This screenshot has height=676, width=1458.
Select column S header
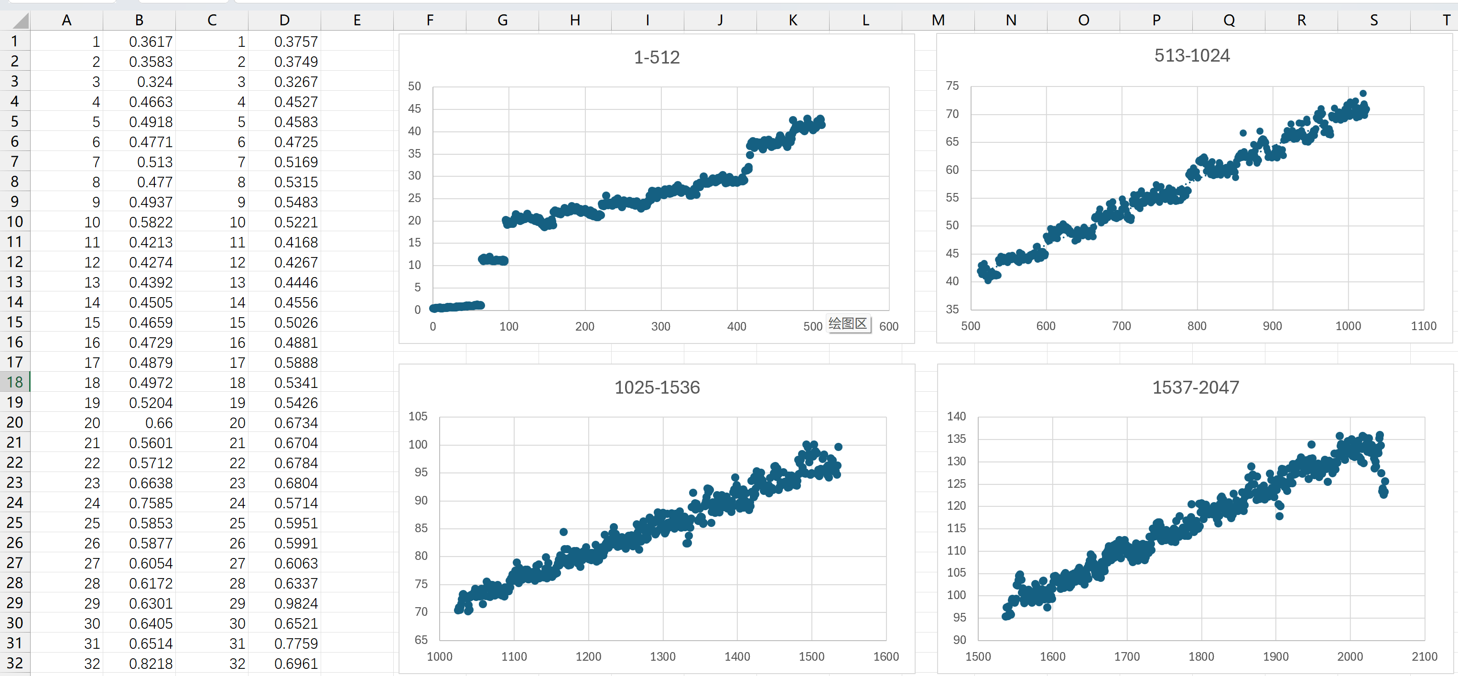[1374, 21]
